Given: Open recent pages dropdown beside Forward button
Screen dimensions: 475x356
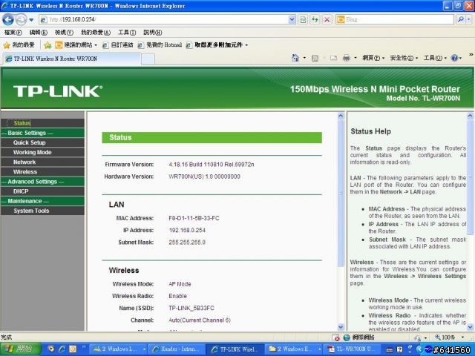Looking at the screenshot, I should point(31,20).
